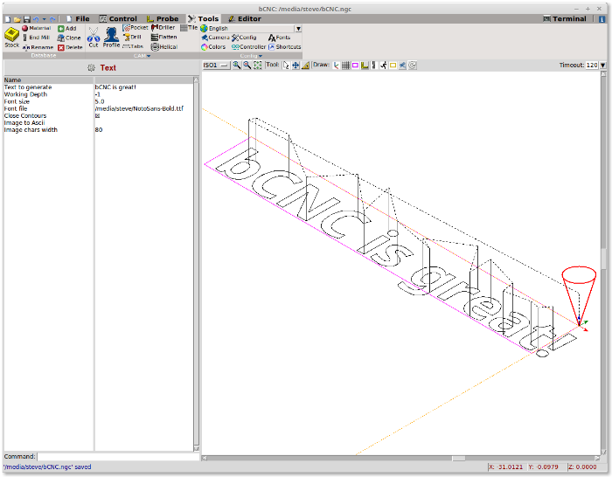
Task: Switch to the Editor tab
Action: pyautogui.click(x=245, y=18)
